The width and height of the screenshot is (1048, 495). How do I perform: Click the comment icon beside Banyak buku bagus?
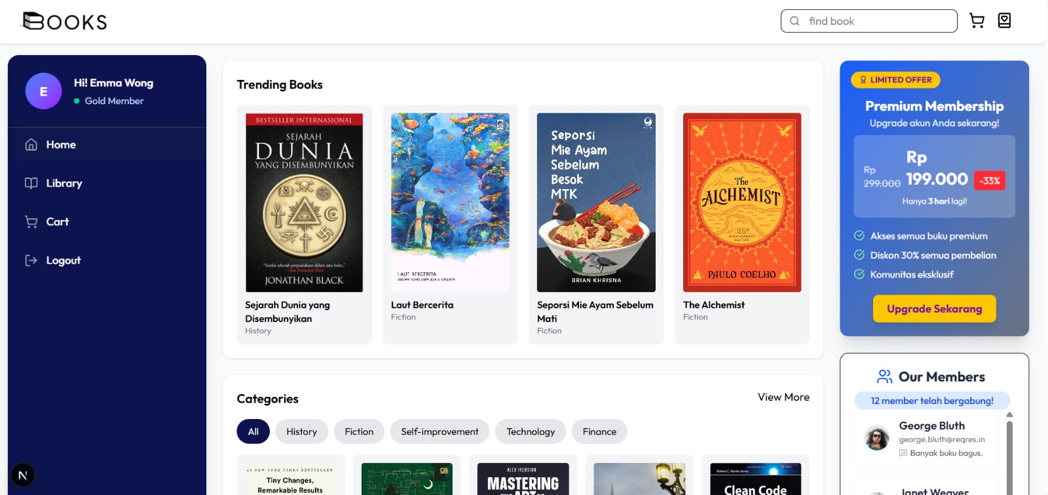(x=903, y=453)
